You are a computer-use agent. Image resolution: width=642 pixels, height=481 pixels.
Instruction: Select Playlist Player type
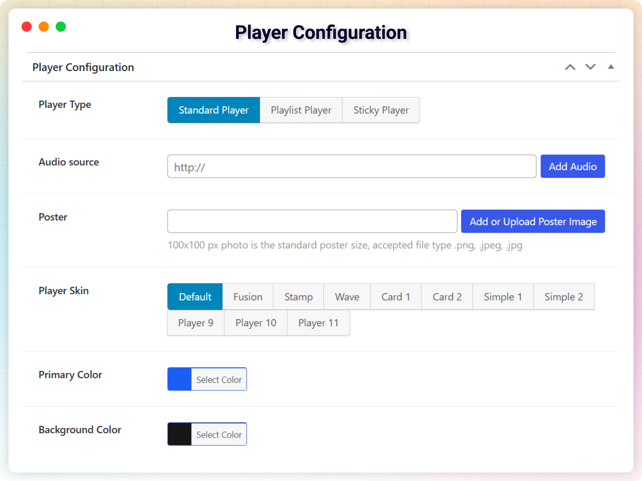301,110
